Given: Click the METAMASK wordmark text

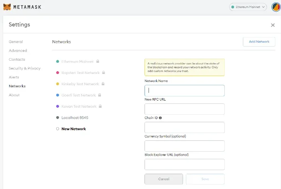Looking at the screenshot, I should tap(27, 7).
